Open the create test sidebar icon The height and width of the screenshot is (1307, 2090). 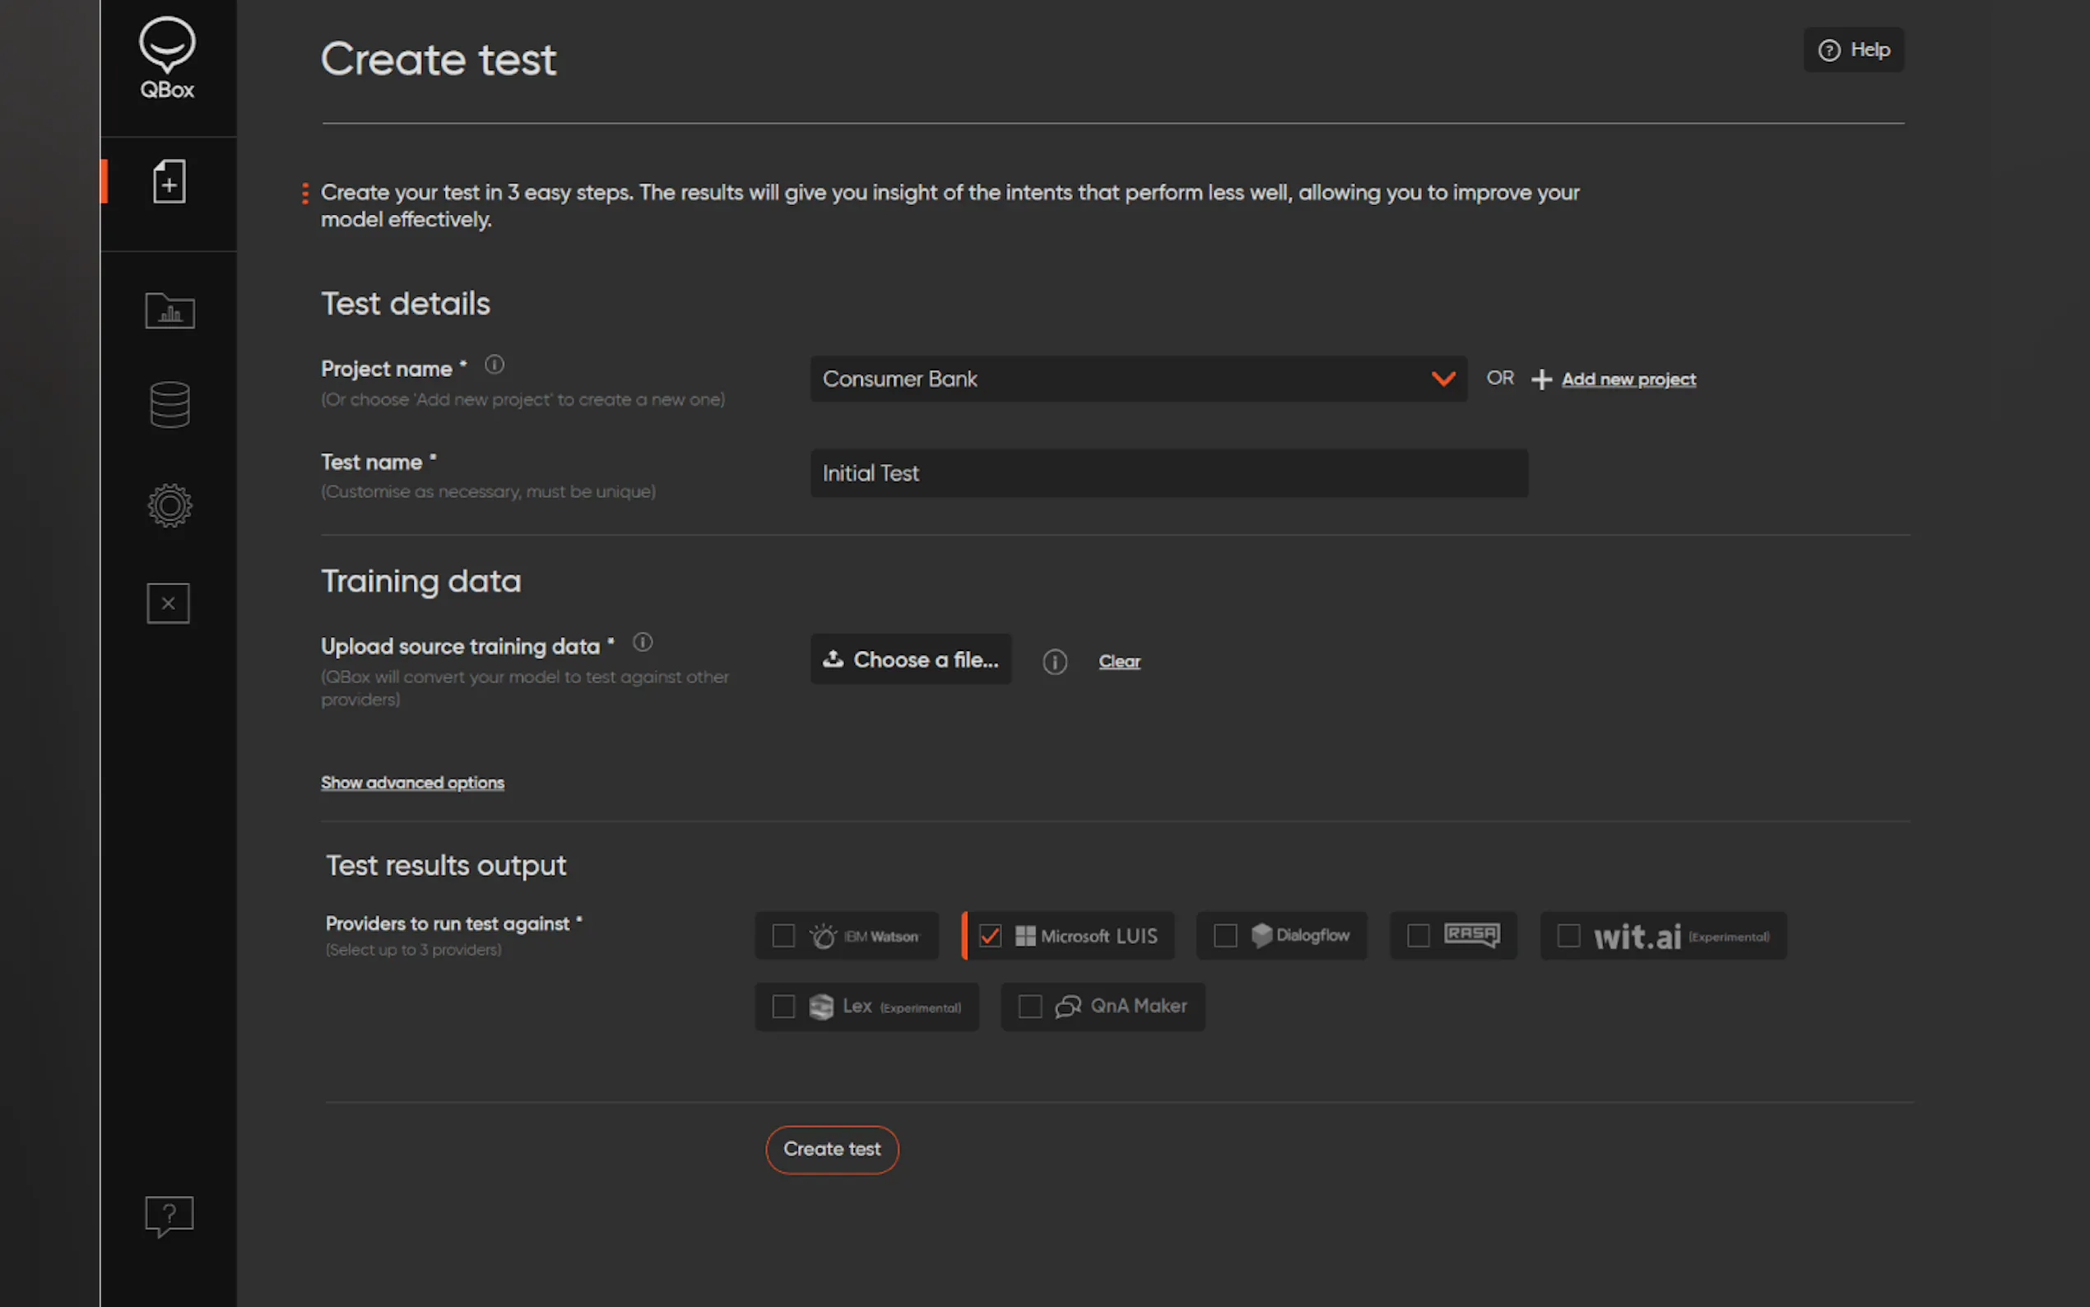[x=169, y=182]
